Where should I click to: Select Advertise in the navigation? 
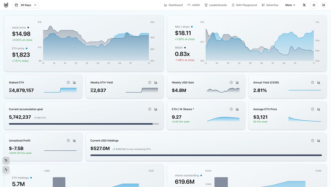(270, 5)
